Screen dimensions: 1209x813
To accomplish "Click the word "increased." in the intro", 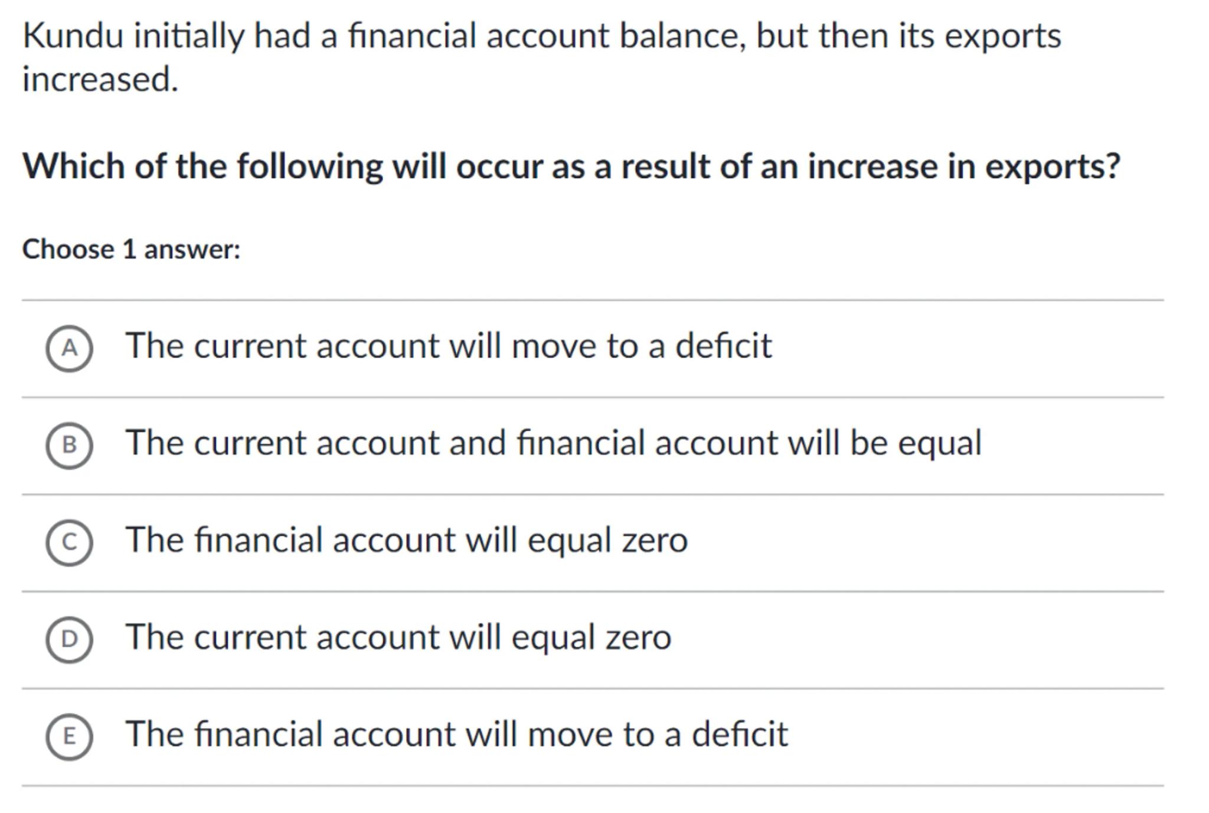I will click(100, 79).
